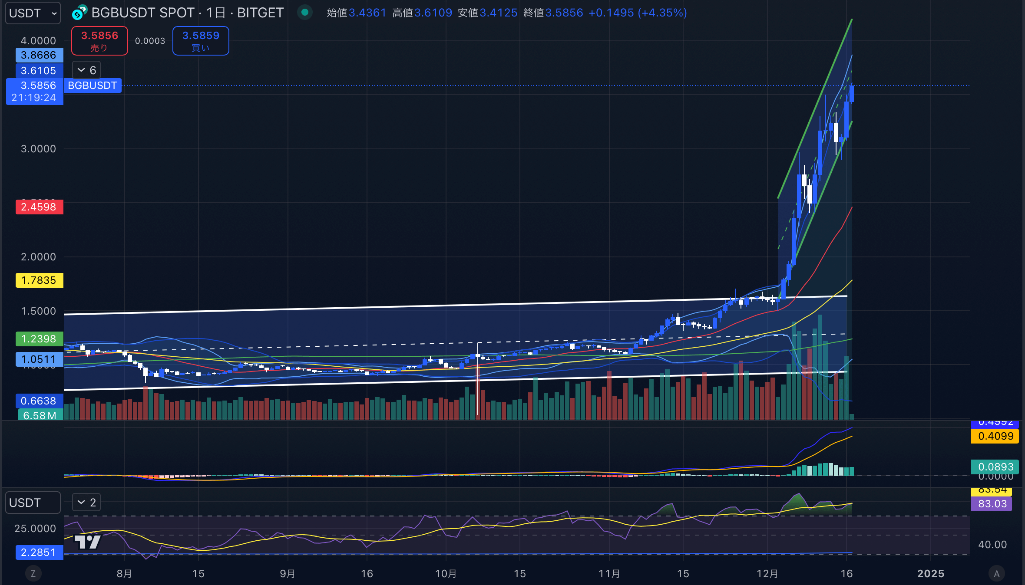Click the 10月 label on time axis
Viewport: 1025px width, 585px height.
pyautogui.click(x=446, y=573)
